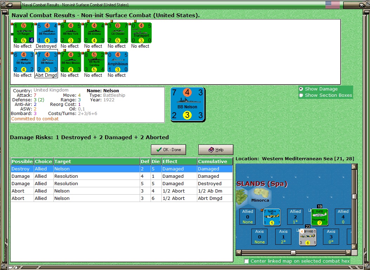Click the map's horizontal scrollbar left arrow

[239, 252]
